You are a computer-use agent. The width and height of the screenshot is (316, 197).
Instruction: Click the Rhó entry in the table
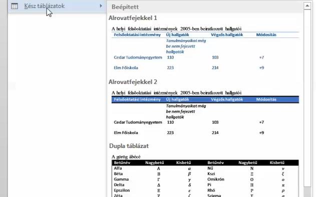pyautogui.click(x=211, y=190)
